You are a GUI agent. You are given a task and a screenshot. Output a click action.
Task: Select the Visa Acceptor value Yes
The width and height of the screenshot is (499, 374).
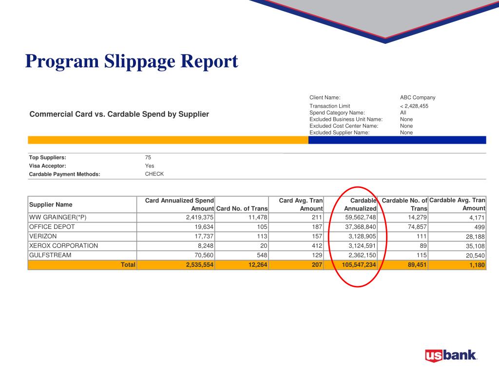tap(150, 166)
